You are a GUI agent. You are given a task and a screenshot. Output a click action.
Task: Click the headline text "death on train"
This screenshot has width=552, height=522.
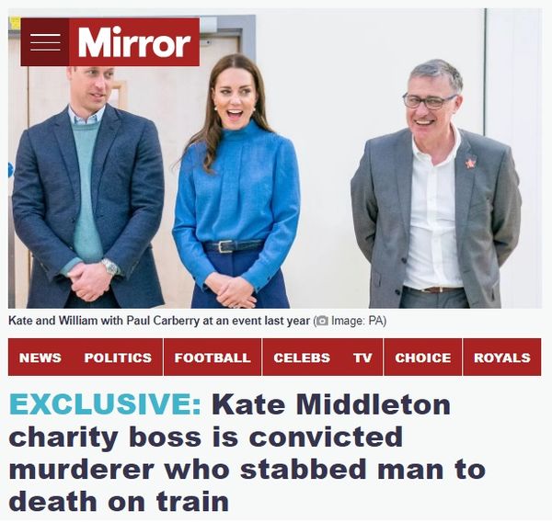(x=119, y=501)
